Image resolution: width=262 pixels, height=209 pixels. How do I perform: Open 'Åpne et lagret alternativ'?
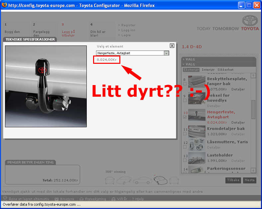click(x=26, y=199)
